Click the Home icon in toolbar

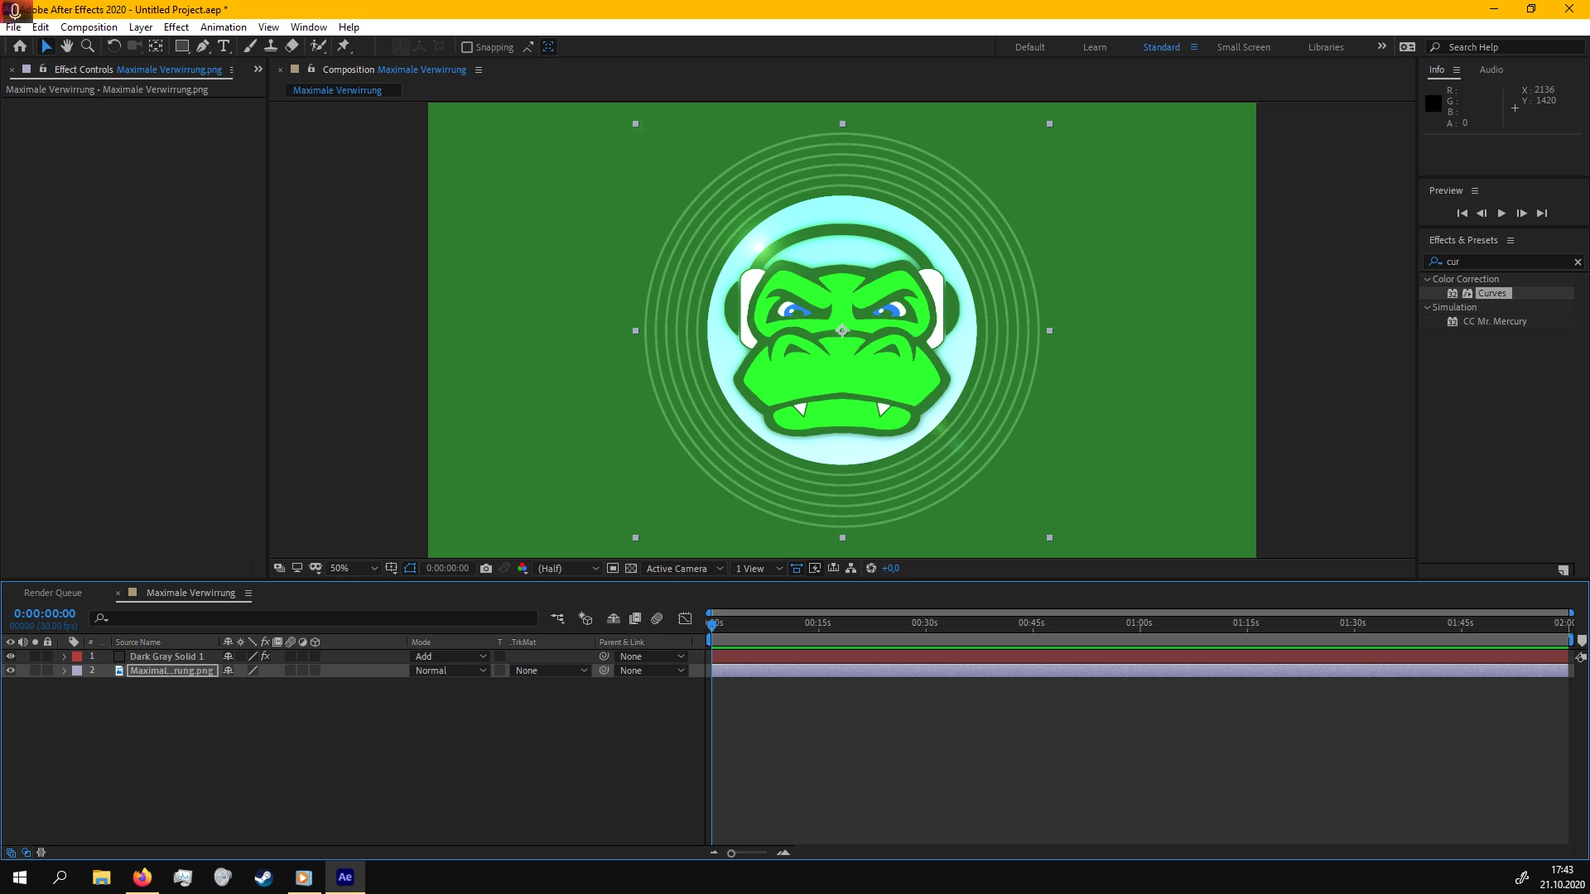[x=20, y=46]
